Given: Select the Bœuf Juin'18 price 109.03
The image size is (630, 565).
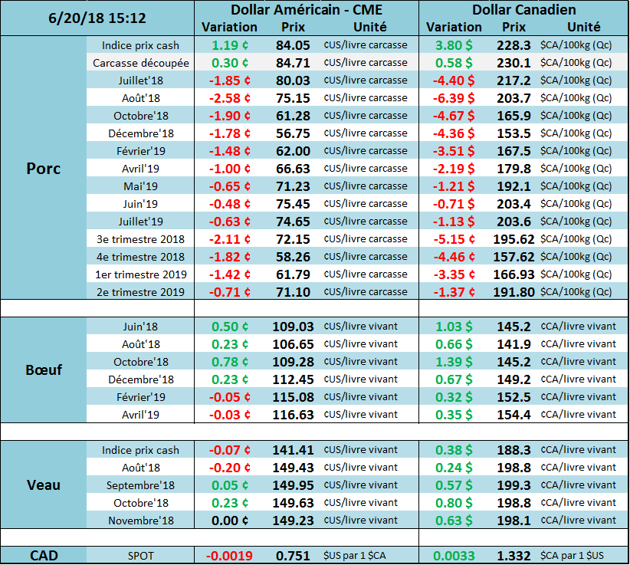Looking at the screenshot, I should pyautogui.click(x=293, y=327).
